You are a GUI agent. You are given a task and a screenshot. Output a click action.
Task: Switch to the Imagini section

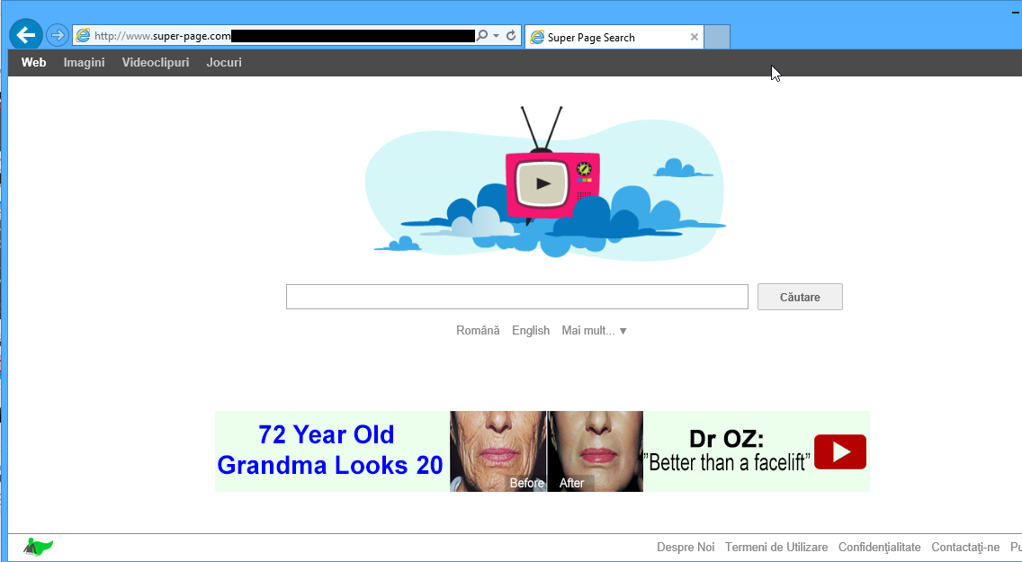click(x=84, y=62)
